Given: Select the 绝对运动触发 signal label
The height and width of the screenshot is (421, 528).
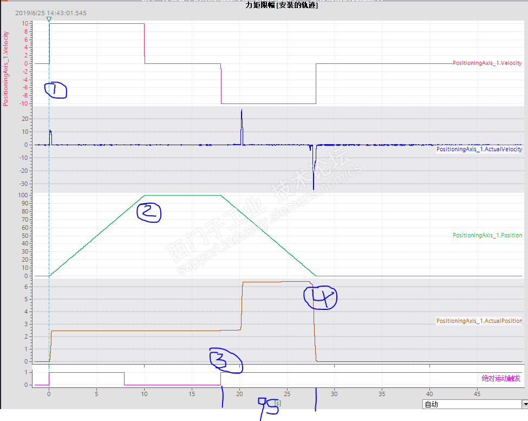Looking at the screenshot, I should (x=501, y=378).
